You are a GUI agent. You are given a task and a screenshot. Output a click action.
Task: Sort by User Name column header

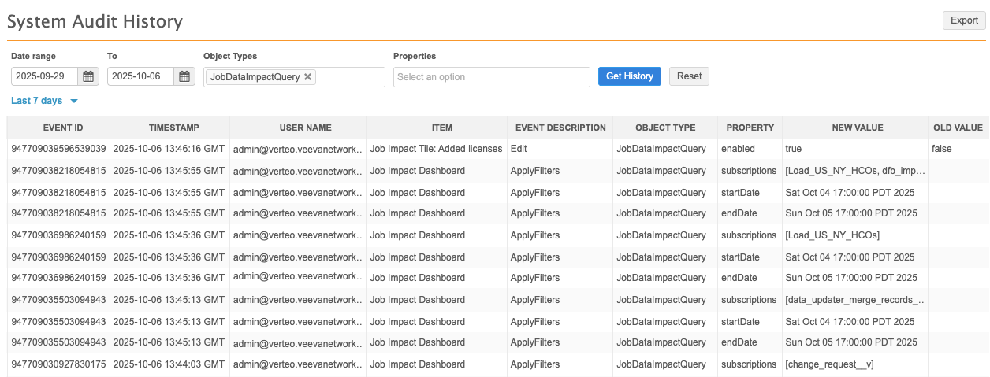[297, 128]
